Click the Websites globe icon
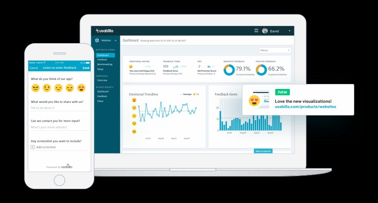 click(97, 40)
